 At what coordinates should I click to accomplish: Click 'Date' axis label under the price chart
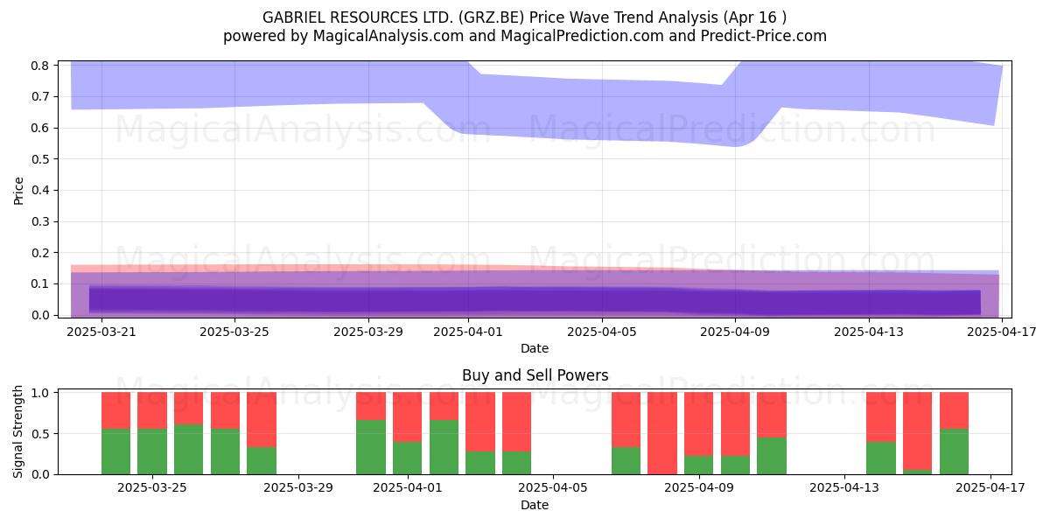point(535,348)
